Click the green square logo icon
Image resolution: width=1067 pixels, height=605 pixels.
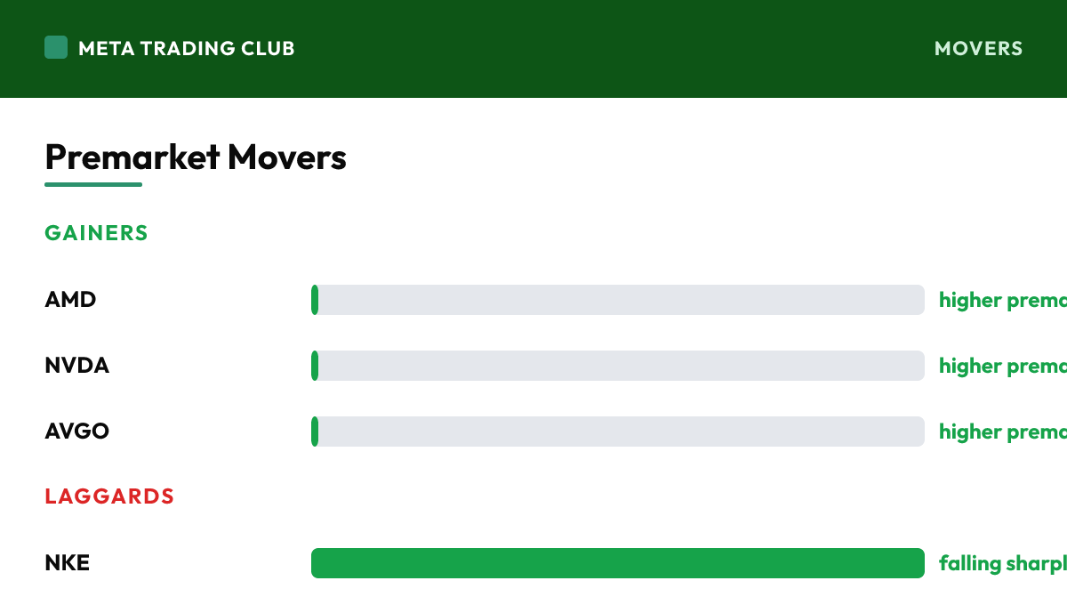pos(56,47)
